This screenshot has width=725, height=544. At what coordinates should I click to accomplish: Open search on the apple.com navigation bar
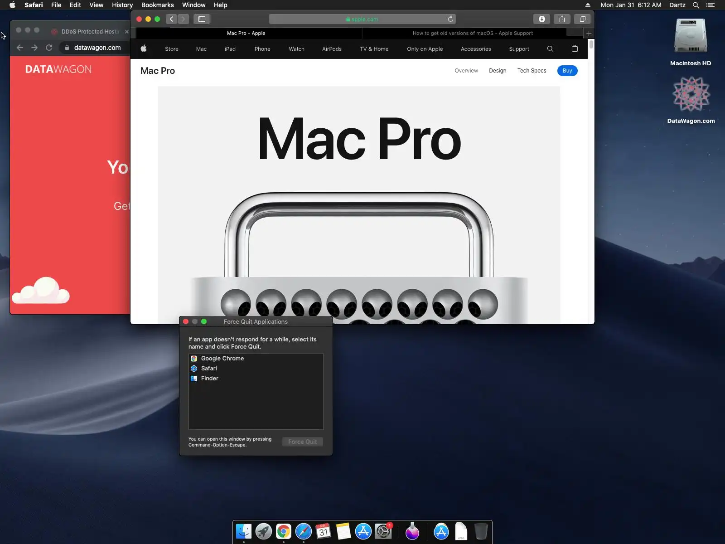(550, 49)
